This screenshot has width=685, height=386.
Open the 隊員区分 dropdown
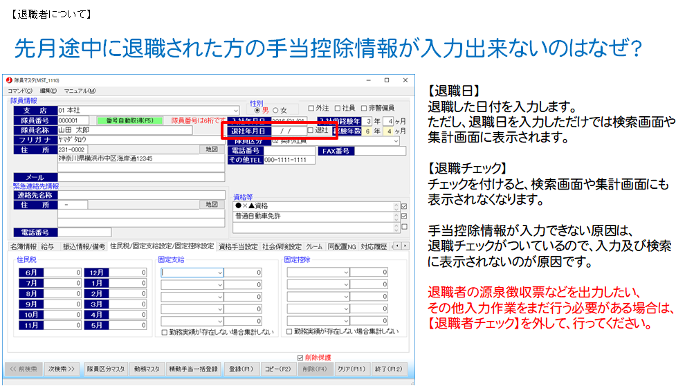(x=396, y=140)
